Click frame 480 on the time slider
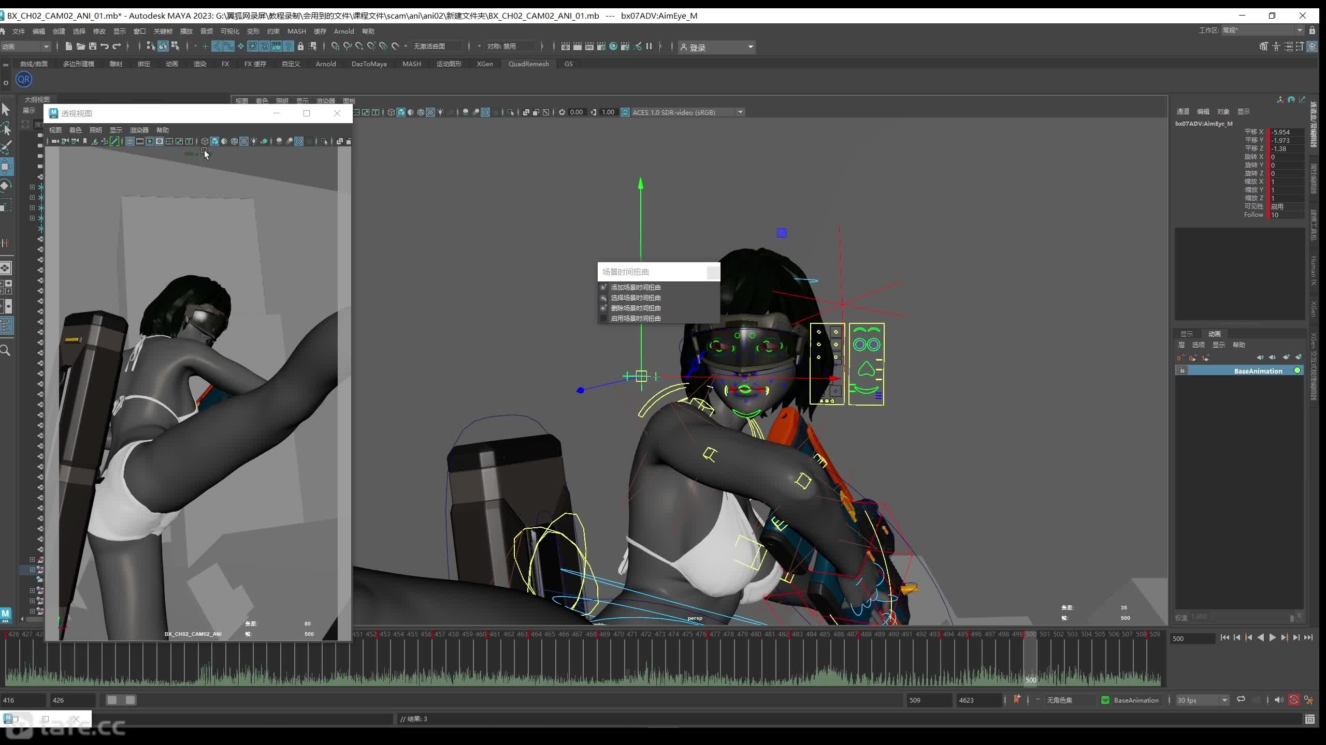 click(756, 634)
